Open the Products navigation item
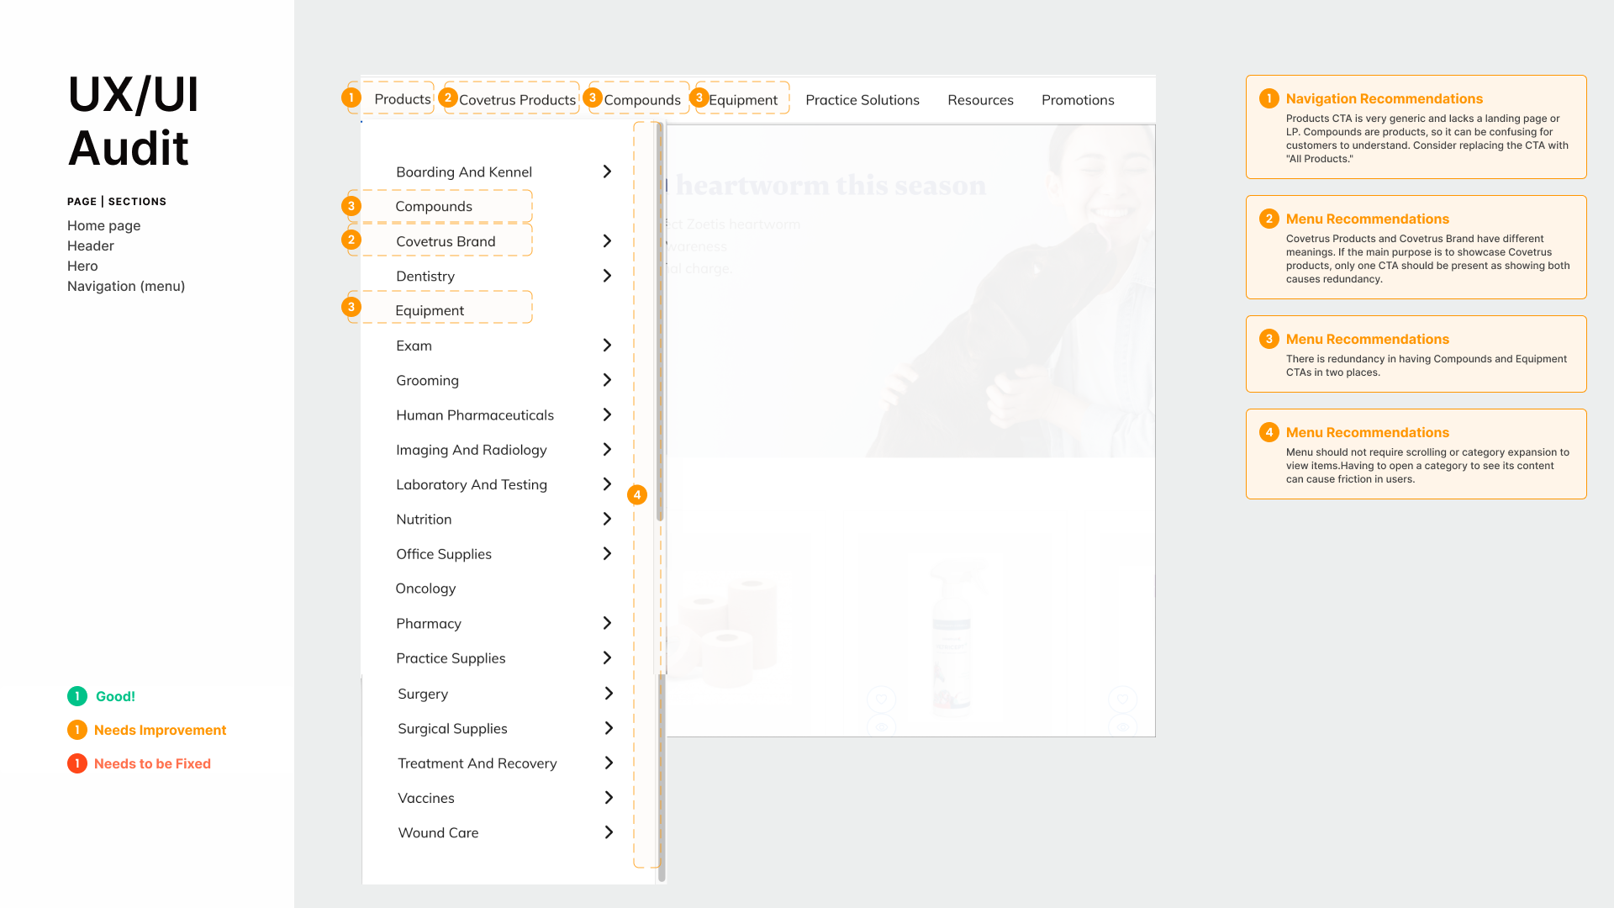The width and height of the screenshot is (1614, 908). point(402,99)
